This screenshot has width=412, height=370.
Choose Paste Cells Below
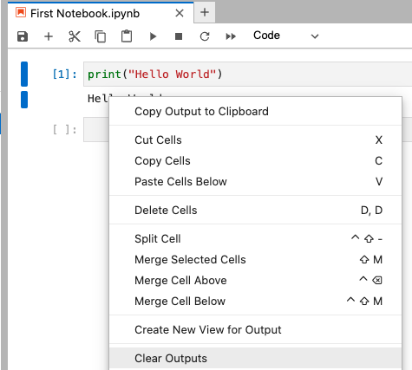point(256,182)
